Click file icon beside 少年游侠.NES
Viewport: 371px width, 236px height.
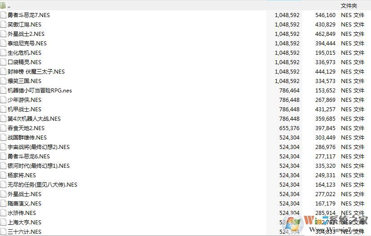(x=3, y=100)
